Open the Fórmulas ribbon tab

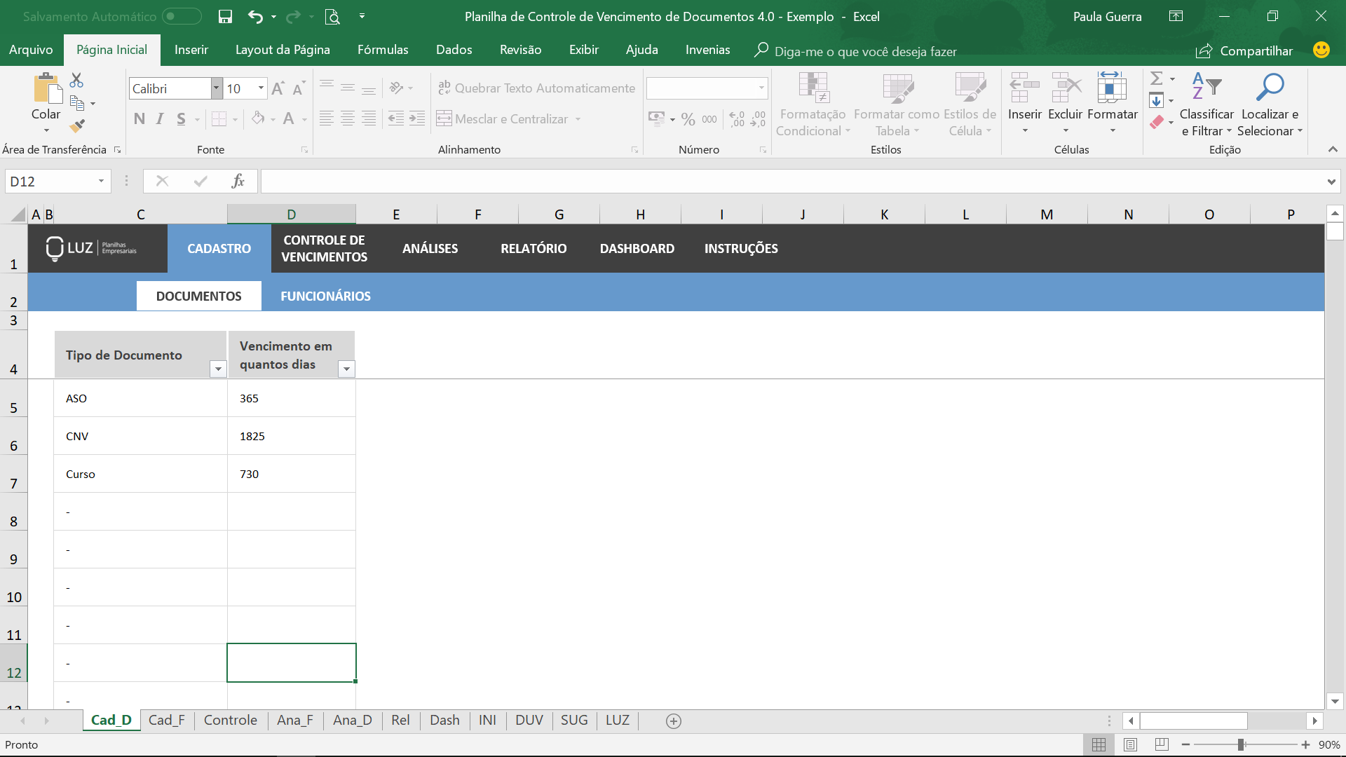(x=382, y=50)
